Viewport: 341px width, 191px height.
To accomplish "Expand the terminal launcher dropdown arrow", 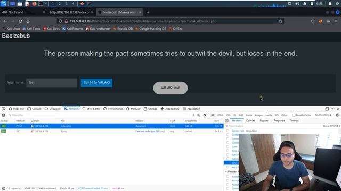I will coord(45,4).
